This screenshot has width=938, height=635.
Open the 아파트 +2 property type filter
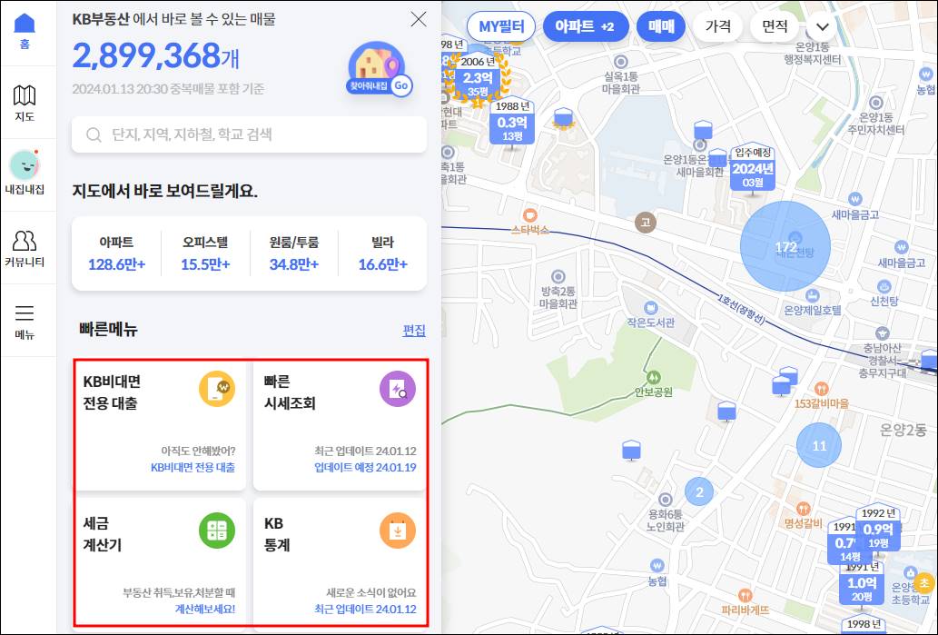coord(585,27)
